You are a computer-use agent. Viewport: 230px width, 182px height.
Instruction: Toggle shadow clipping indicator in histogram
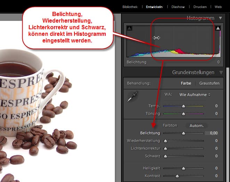[x=129, y=29]
